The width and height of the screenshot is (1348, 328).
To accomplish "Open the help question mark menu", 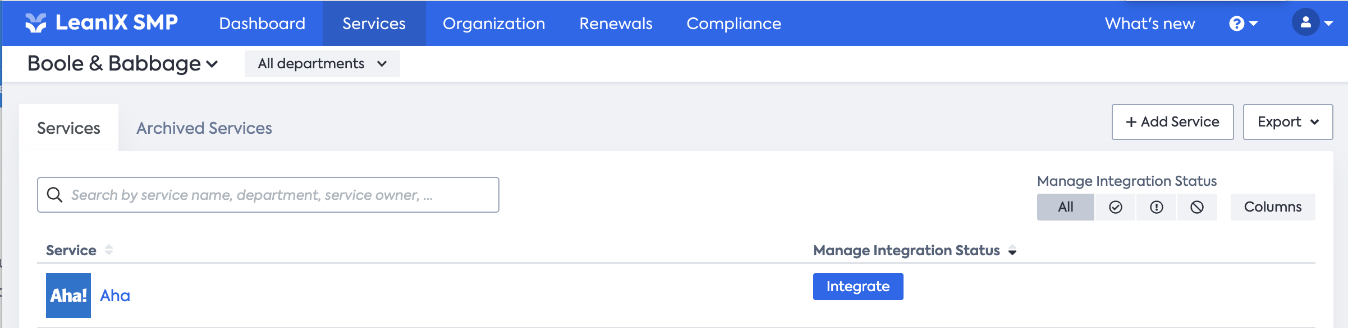I will point(1243,24).
